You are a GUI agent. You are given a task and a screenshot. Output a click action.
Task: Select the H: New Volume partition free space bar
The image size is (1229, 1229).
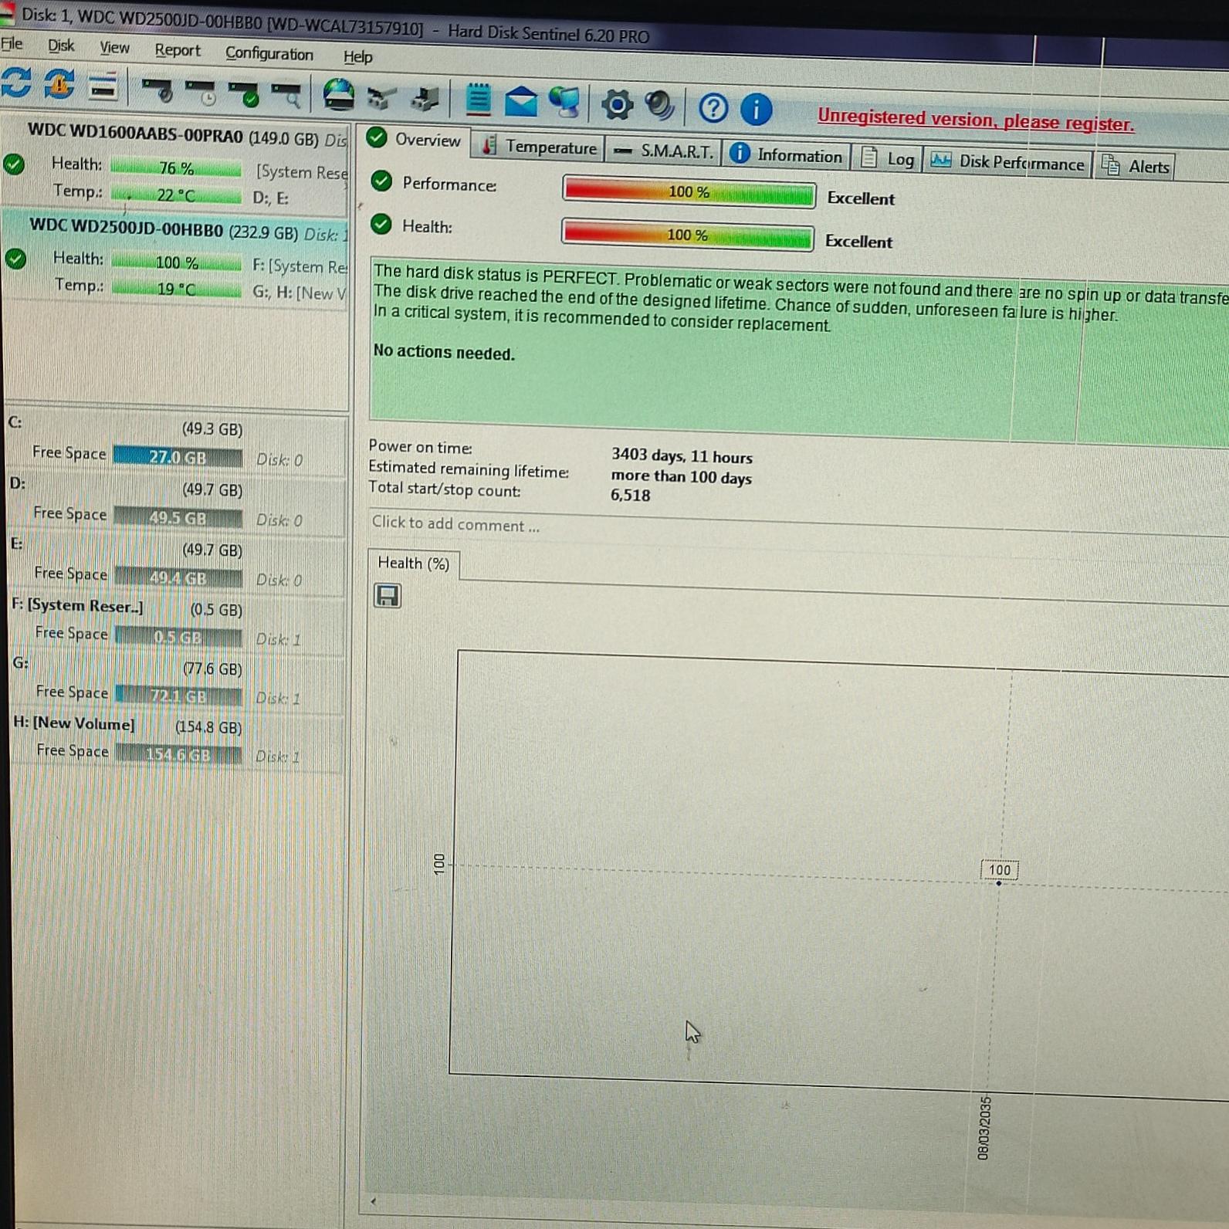pyautogui.click(x=178, y=754)
